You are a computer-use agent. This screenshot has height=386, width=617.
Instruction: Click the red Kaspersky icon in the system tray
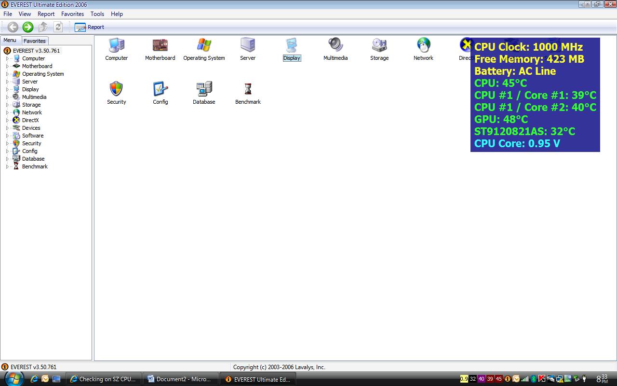[x=542, y=379]
